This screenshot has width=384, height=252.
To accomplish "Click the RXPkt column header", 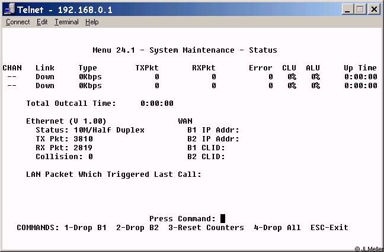I will (204, 68).
